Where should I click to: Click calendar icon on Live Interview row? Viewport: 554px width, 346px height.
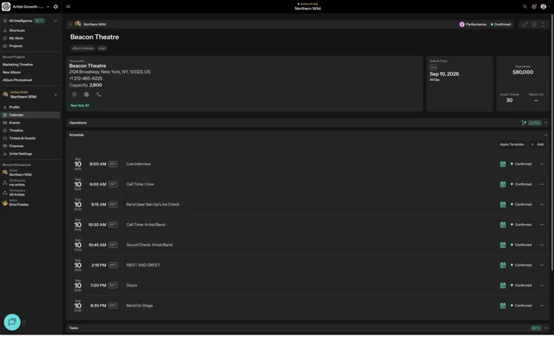(503, 164)
